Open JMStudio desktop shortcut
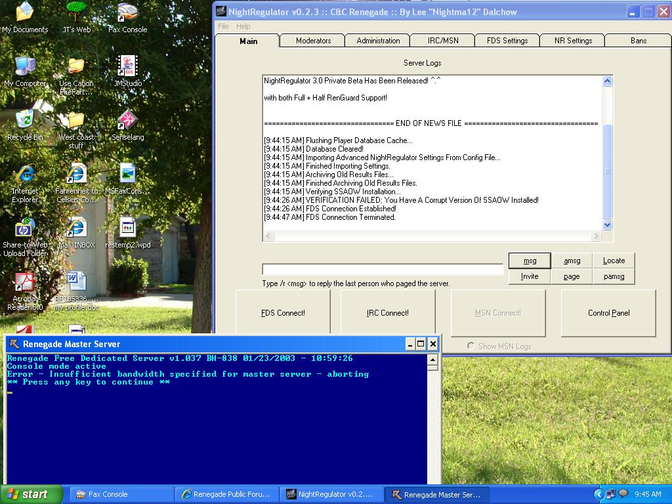This screenshot has height=504, width=672. (127, 67)
